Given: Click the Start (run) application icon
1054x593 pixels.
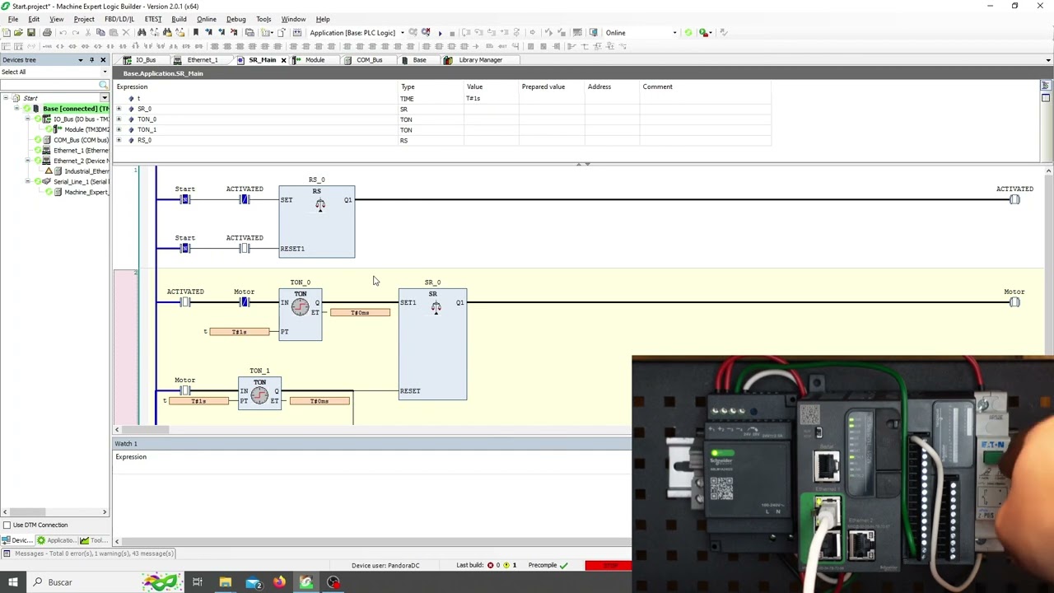Looking at the screenshot, I should tap(440, 33).
